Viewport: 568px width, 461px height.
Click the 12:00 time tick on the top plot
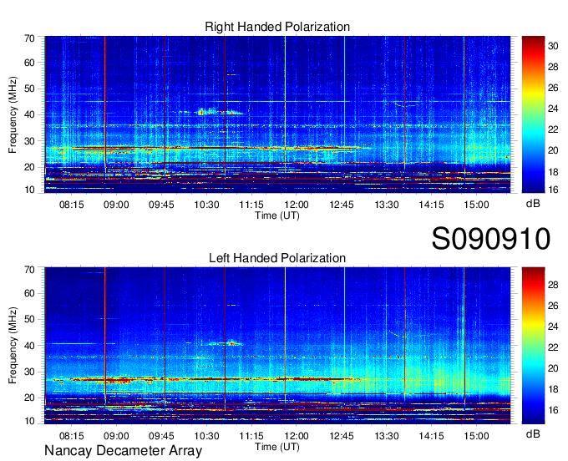pos(297,205)
